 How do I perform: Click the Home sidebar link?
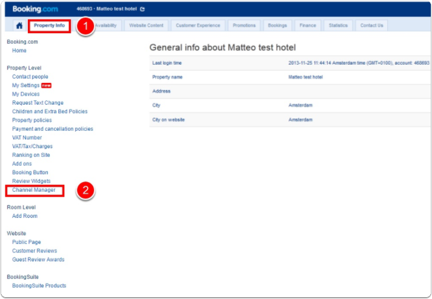pos(19,51)
